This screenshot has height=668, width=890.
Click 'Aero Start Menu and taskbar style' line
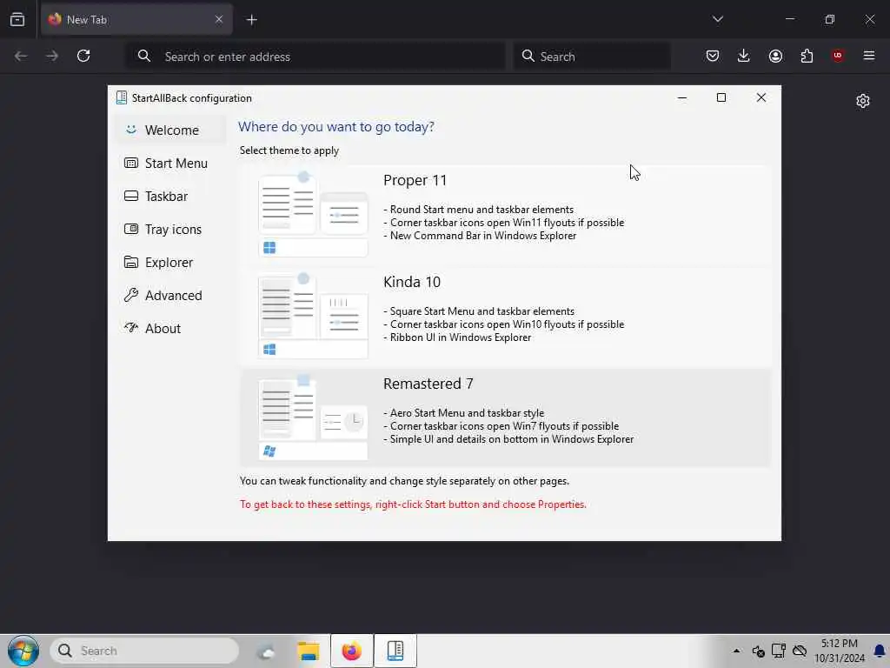click(467, 413)
